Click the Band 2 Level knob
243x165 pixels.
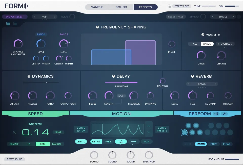[64, 44]
